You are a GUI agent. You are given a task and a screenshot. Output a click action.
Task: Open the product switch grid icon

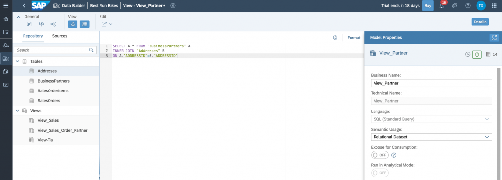(x=494, y=6)
